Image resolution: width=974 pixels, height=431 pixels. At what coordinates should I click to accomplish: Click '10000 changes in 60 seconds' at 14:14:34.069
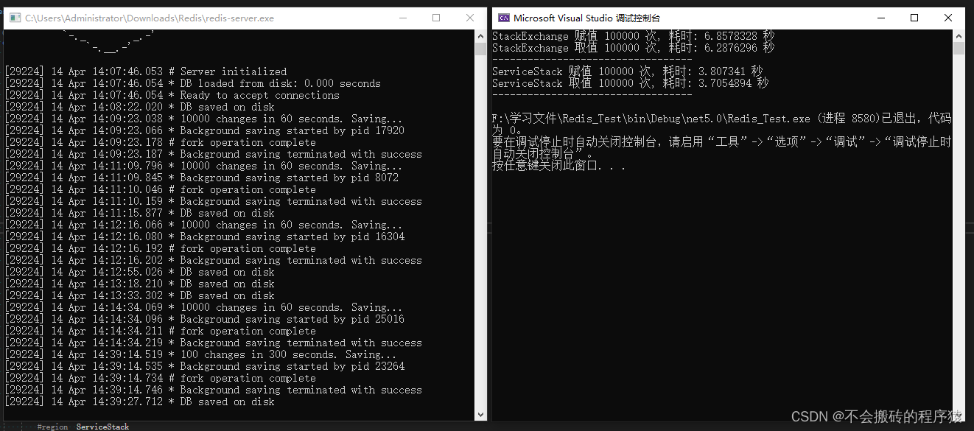point(204,307)
